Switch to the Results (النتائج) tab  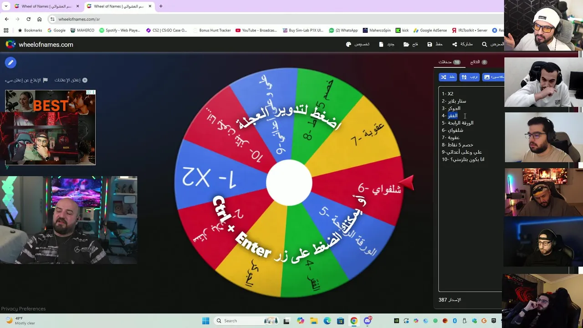click(479, 62)
